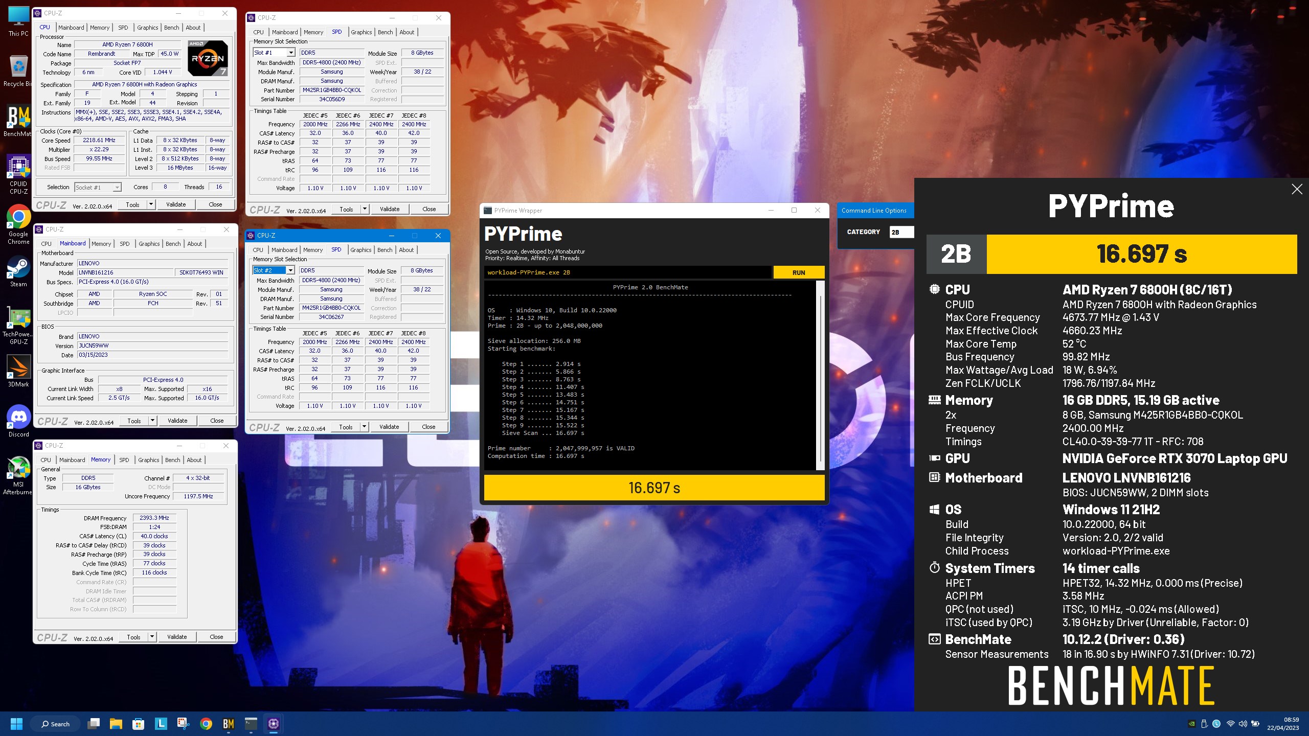
Task: Open MSI Afterburner desktop shortcut
Action: pos(18,475)
